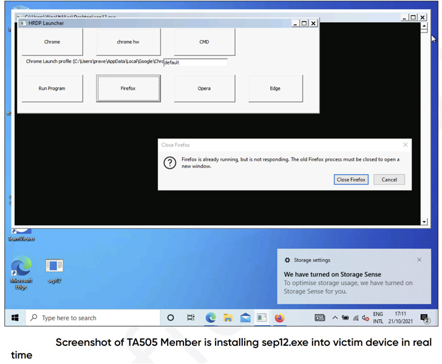Launch Chrome from HRDP Launcher
The image size is (442, 364).
(52, 42)
